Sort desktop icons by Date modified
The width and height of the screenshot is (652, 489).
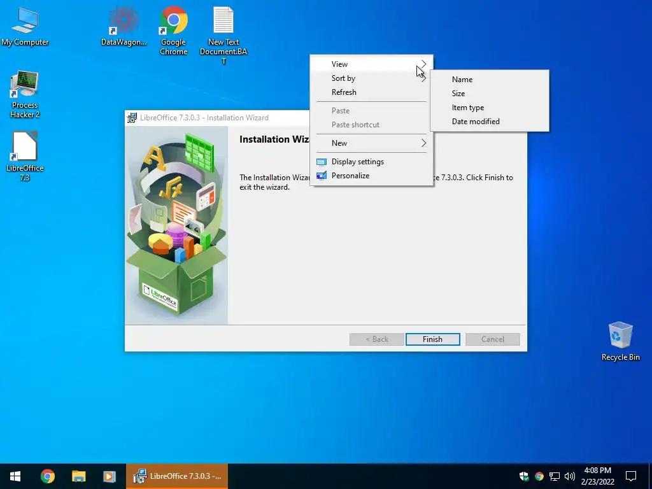click(x=490, y=122)
